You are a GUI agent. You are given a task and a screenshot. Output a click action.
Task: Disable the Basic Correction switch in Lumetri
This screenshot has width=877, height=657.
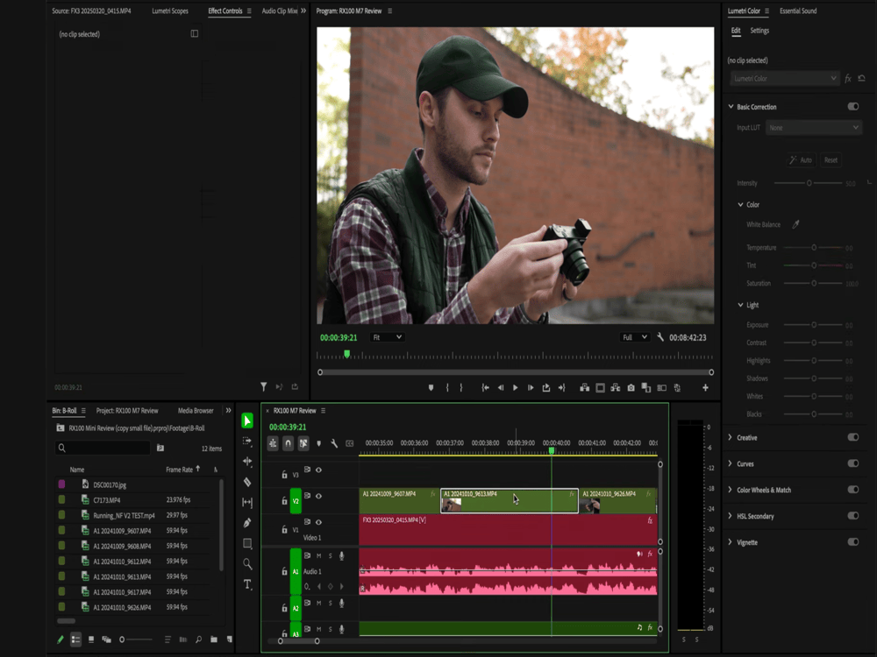pyautogui.click(x=852, y=106)
